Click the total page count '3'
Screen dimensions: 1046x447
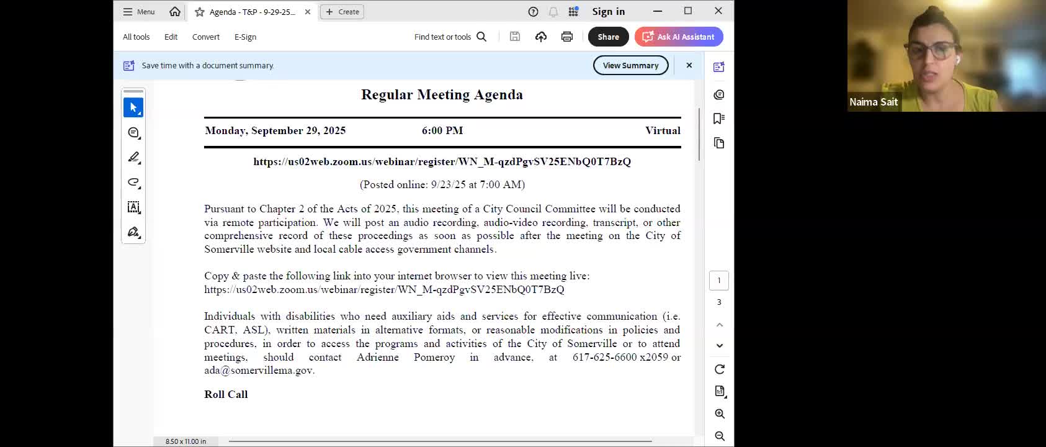719,302
